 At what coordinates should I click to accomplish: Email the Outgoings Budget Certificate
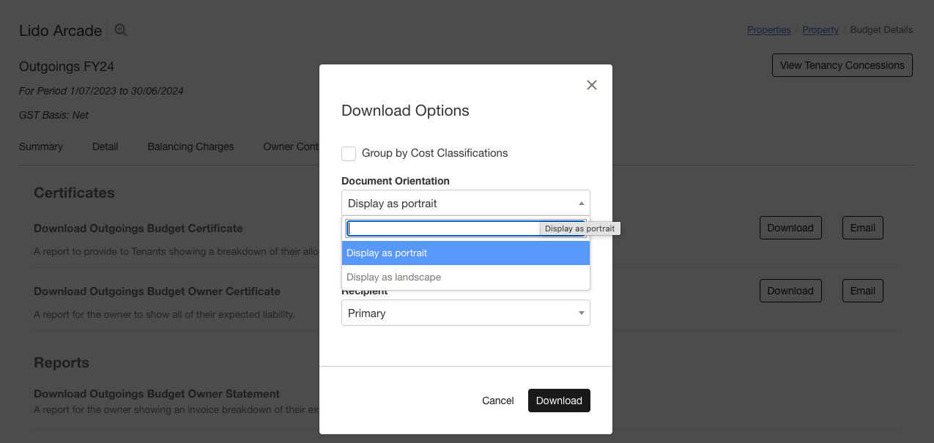(x=862, y=228)
